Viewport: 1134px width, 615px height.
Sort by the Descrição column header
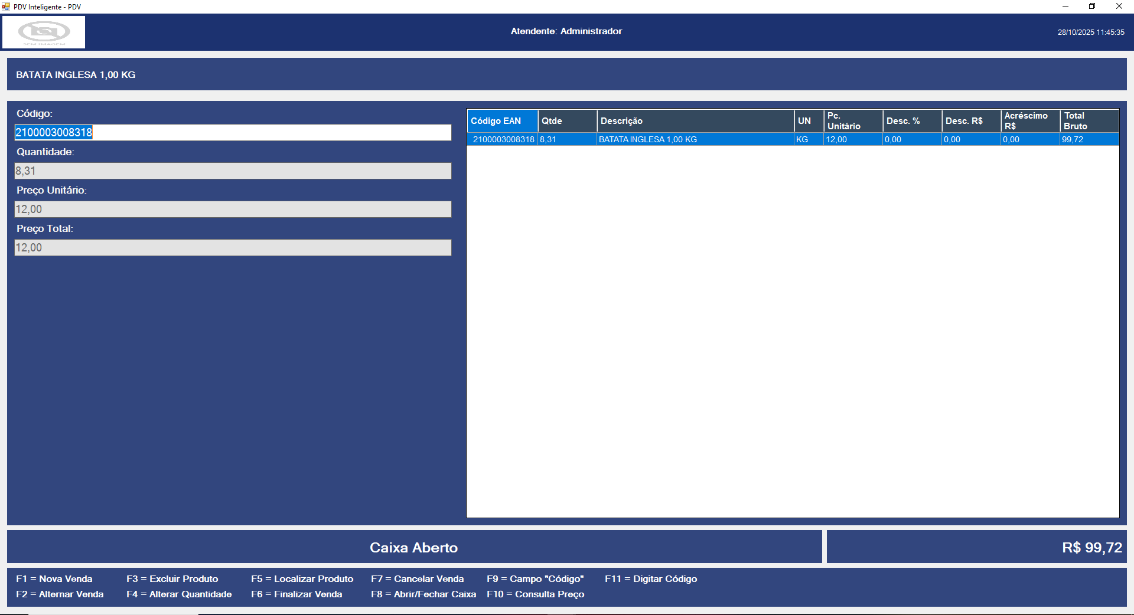pyautogui.click(x=695, y=121)
